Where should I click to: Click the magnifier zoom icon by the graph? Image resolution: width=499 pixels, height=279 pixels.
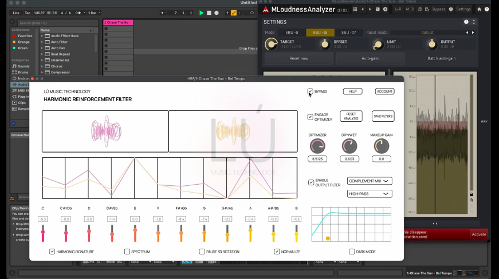pyautogui.click(x=472, y=200)
